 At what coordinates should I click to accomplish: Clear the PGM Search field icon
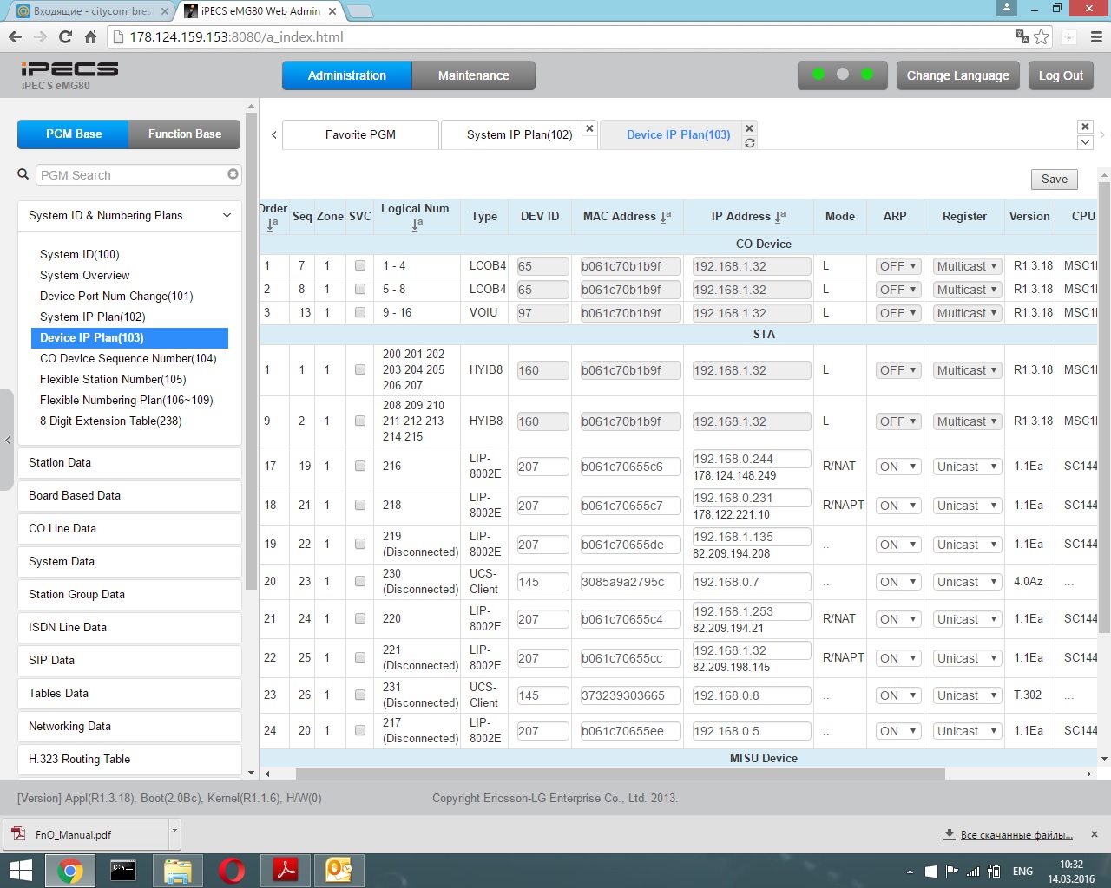(233, 174)
